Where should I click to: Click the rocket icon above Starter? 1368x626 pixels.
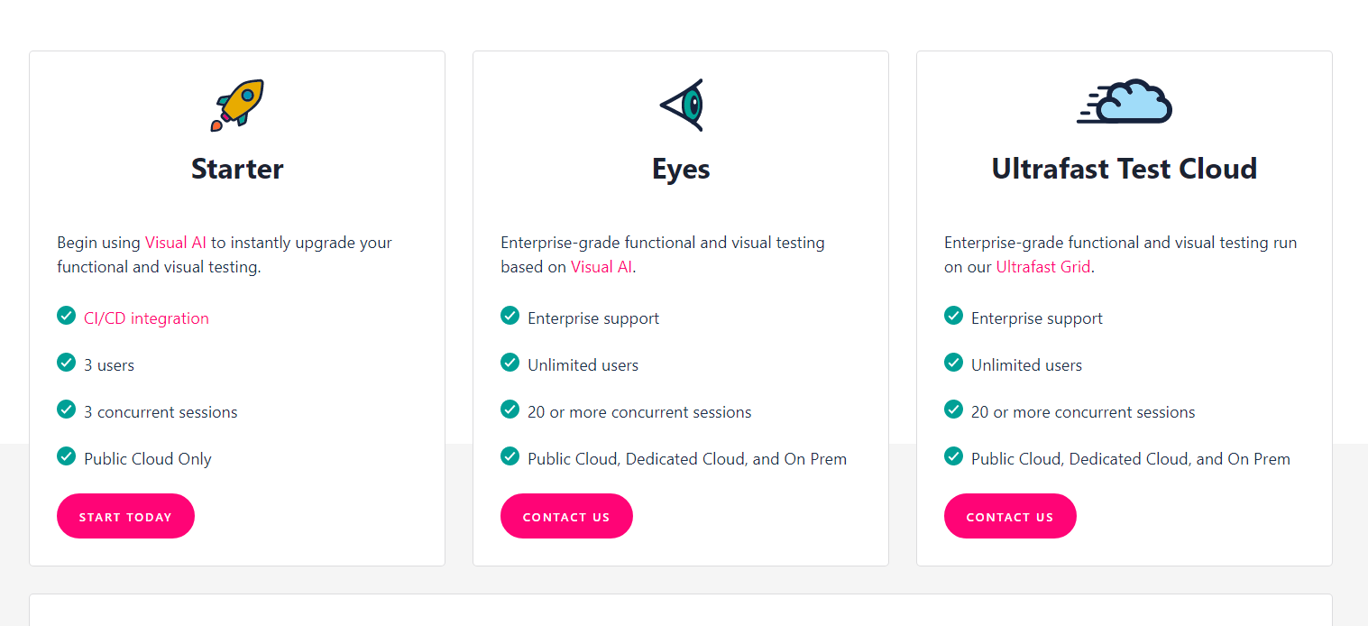(237, 105)
